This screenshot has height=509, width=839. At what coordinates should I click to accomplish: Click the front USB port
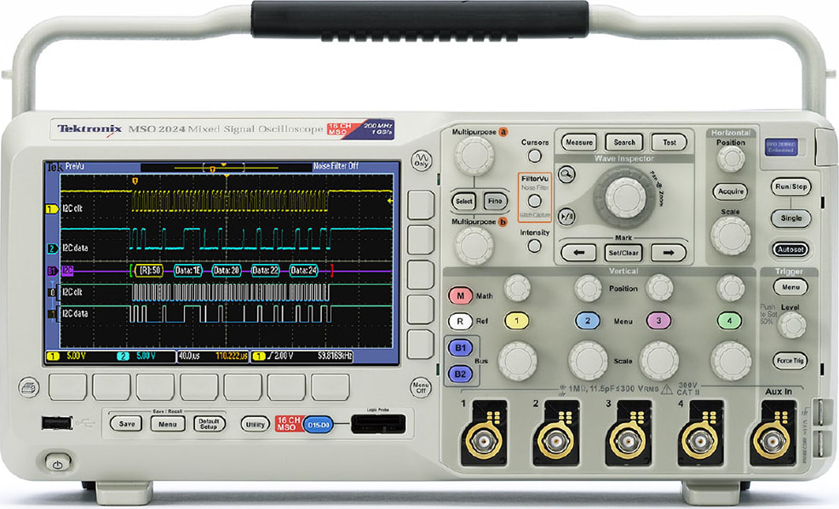tap(56, 423)
